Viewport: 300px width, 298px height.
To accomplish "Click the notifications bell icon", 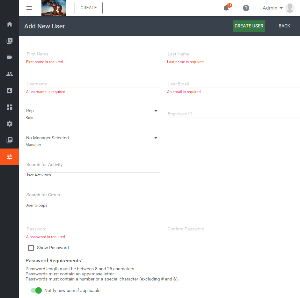I will click(x=226, y=8).
